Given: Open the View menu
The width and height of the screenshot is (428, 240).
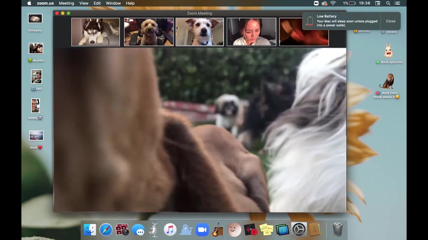Looking at the screenshot, I should pyautogui.click(x=84, y=3).
